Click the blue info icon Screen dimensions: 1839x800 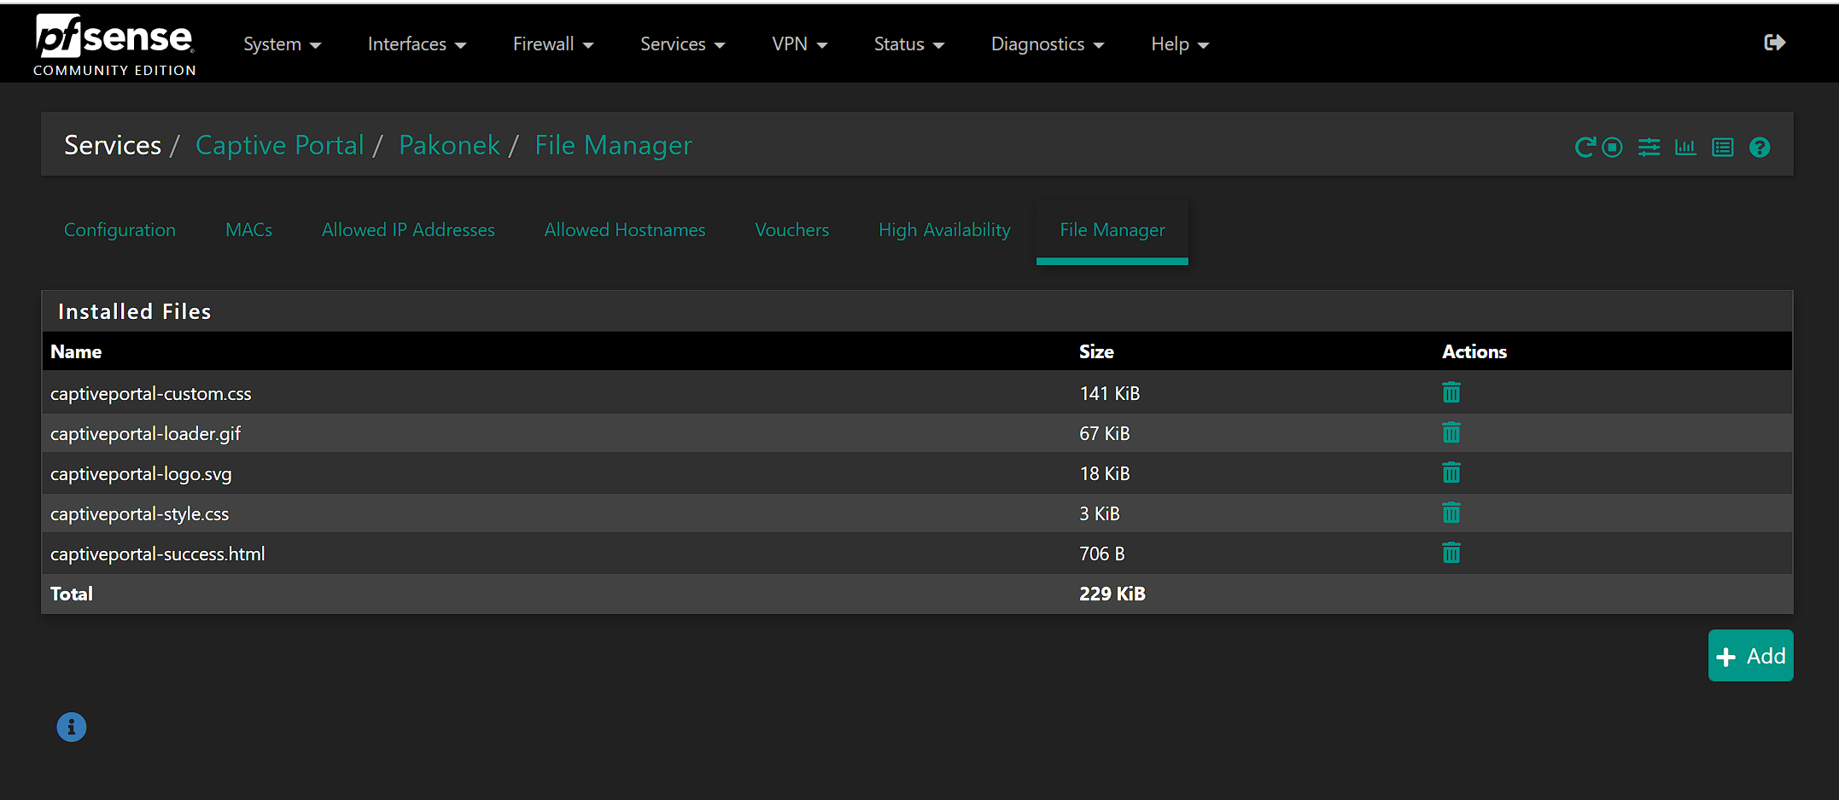click(72, 728)
